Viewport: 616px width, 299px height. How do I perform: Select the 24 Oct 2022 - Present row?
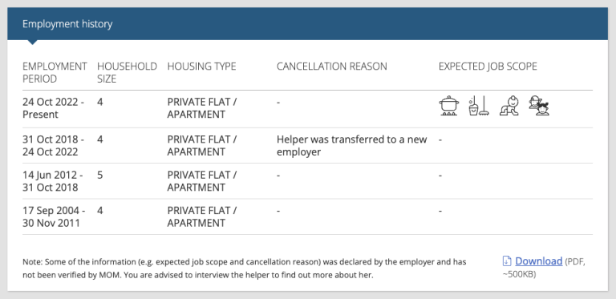click(x=307, y=109)
